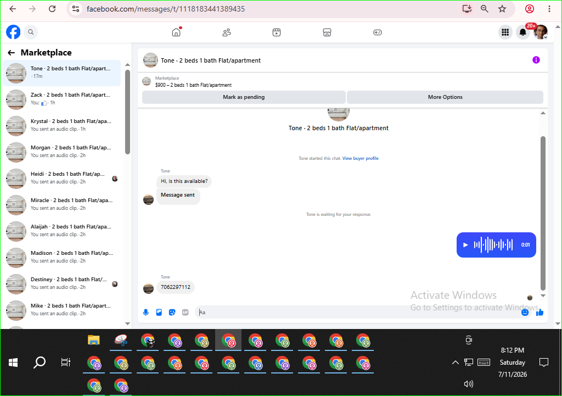This screenshot has width=562, height=396.
Task: Open the conversation information icon
Action: click(x=536, y=60)
